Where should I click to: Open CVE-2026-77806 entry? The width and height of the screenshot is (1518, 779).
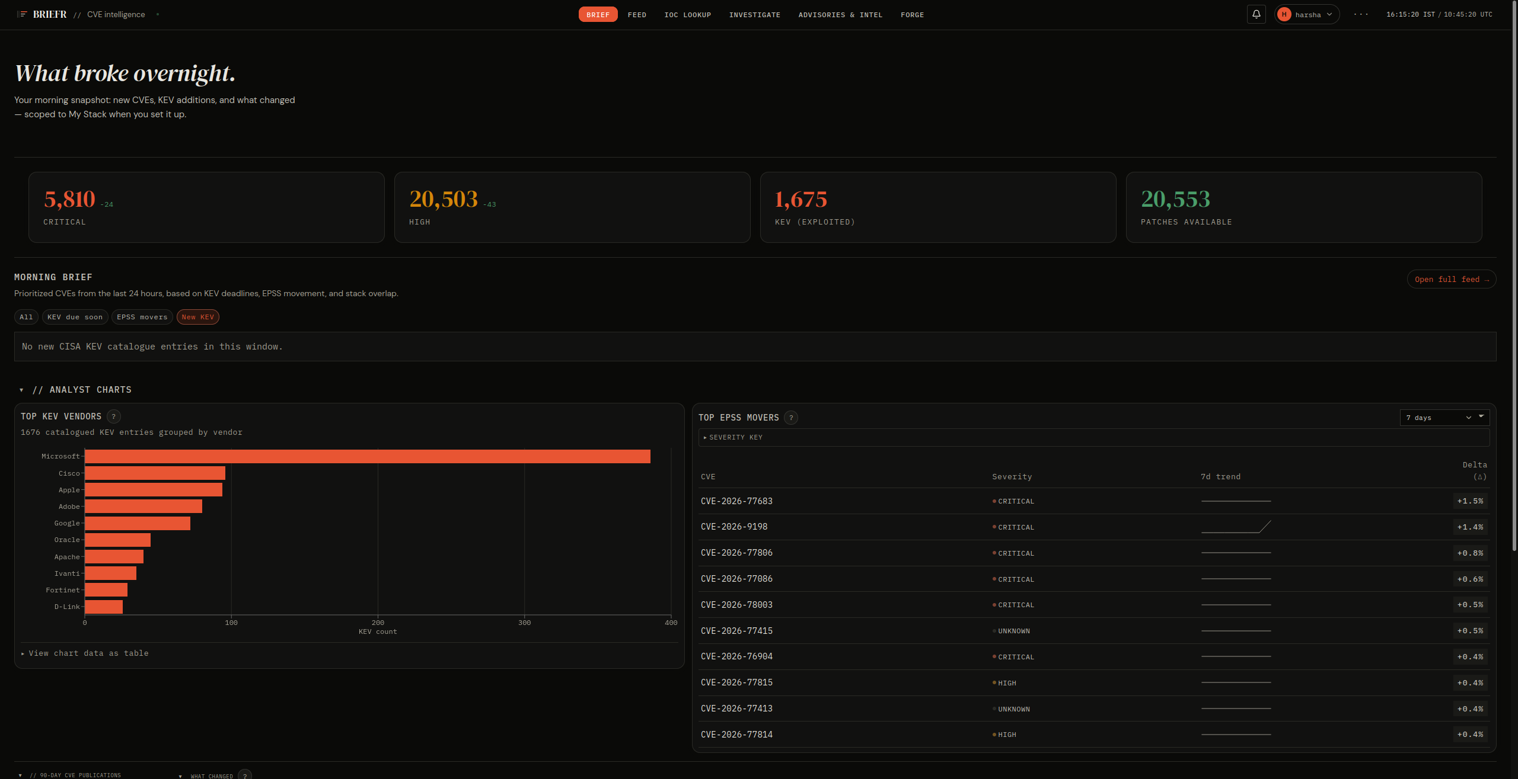(736, 553)
